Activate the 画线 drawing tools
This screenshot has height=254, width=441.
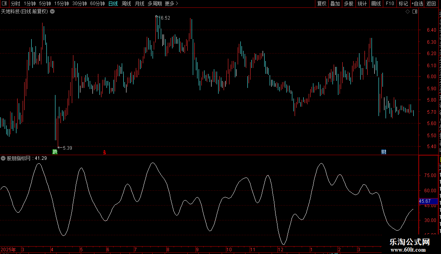click(376, 4)
